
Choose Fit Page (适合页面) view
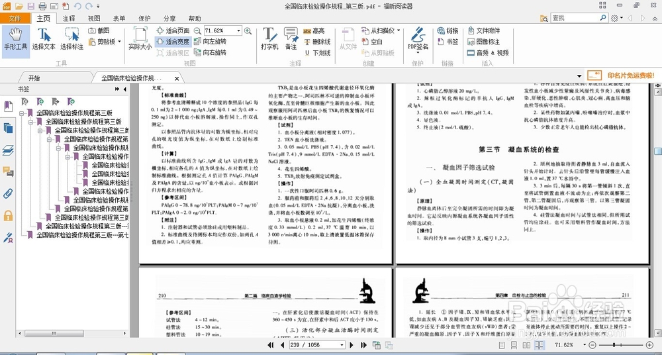point(172,31)
